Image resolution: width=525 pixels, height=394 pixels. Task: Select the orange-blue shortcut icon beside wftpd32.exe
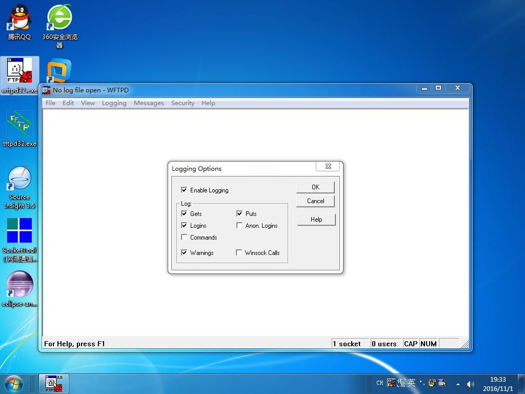[59, 71]
